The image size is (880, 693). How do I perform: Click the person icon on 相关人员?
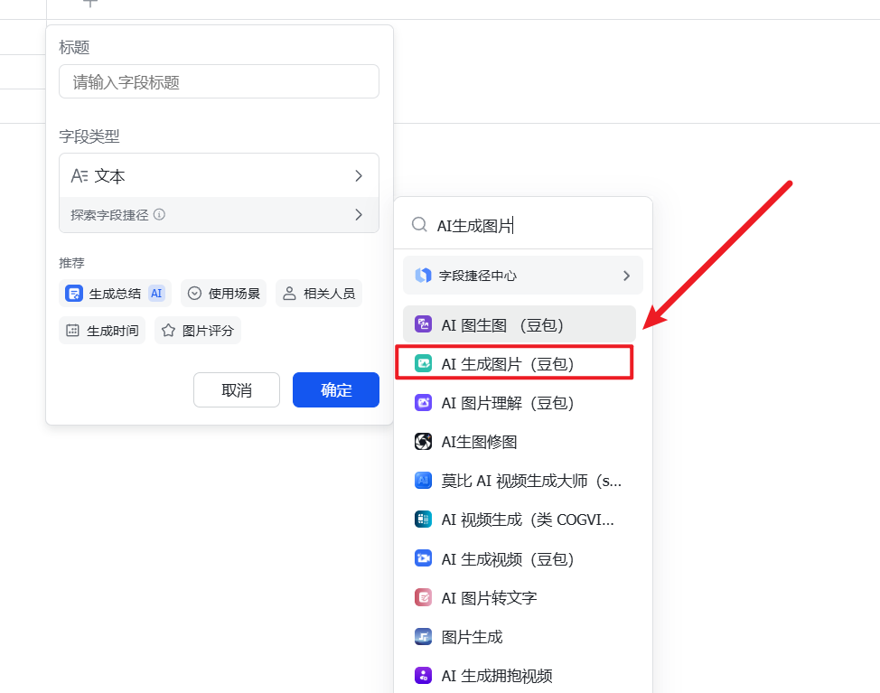pyautogui.click(x=289, y=294)
